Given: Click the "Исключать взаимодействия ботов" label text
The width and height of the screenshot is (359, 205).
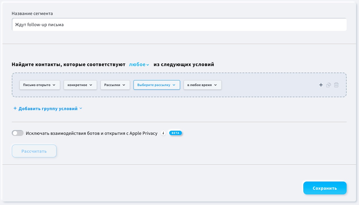Looking at the screenshot, I should click(x=91, y=133).
